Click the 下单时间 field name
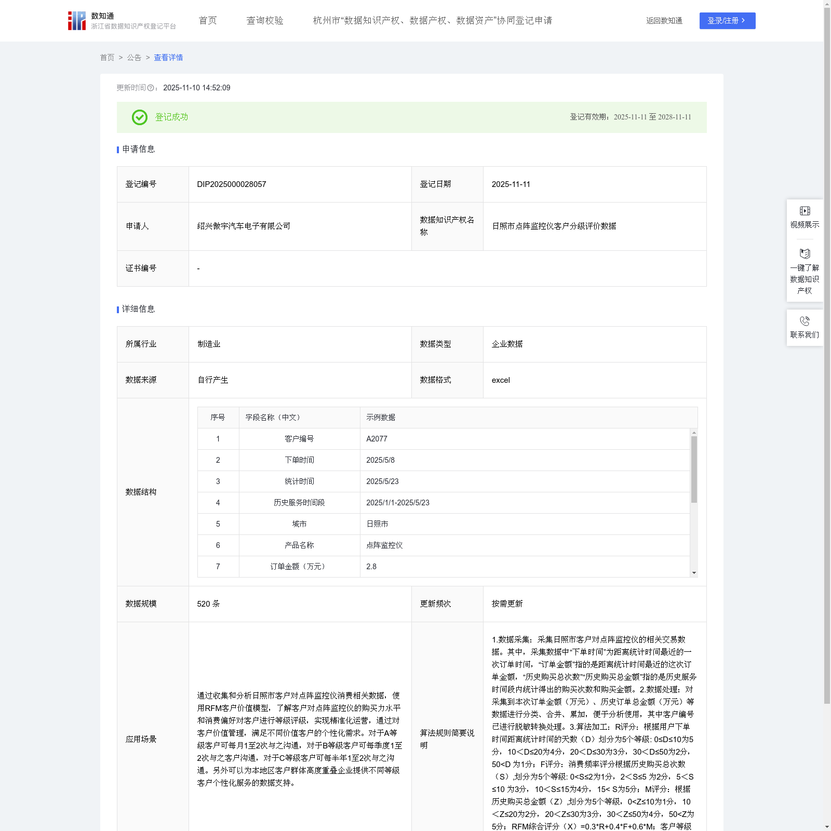This screenshot has height=831, width=831. click(299, 460)
